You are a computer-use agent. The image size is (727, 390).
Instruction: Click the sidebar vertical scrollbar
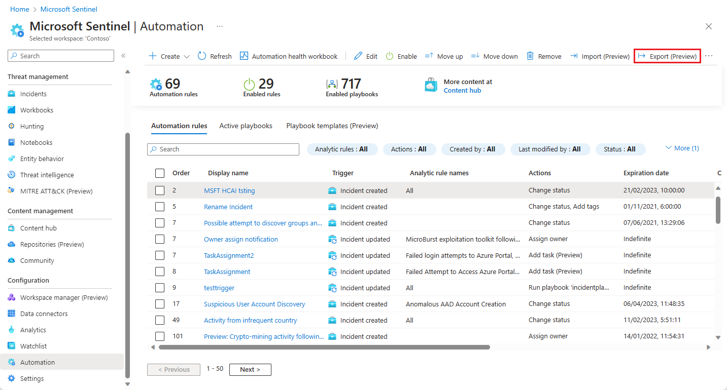[127, 255]
